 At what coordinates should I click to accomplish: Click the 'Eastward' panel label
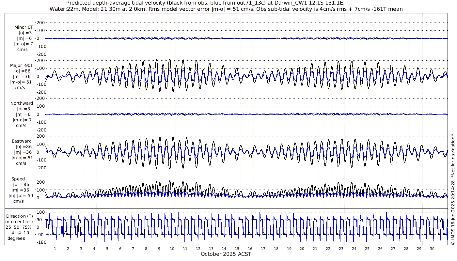22,141
